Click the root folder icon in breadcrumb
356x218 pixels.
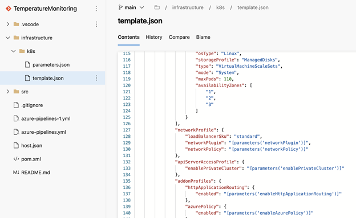coord(157,7)
